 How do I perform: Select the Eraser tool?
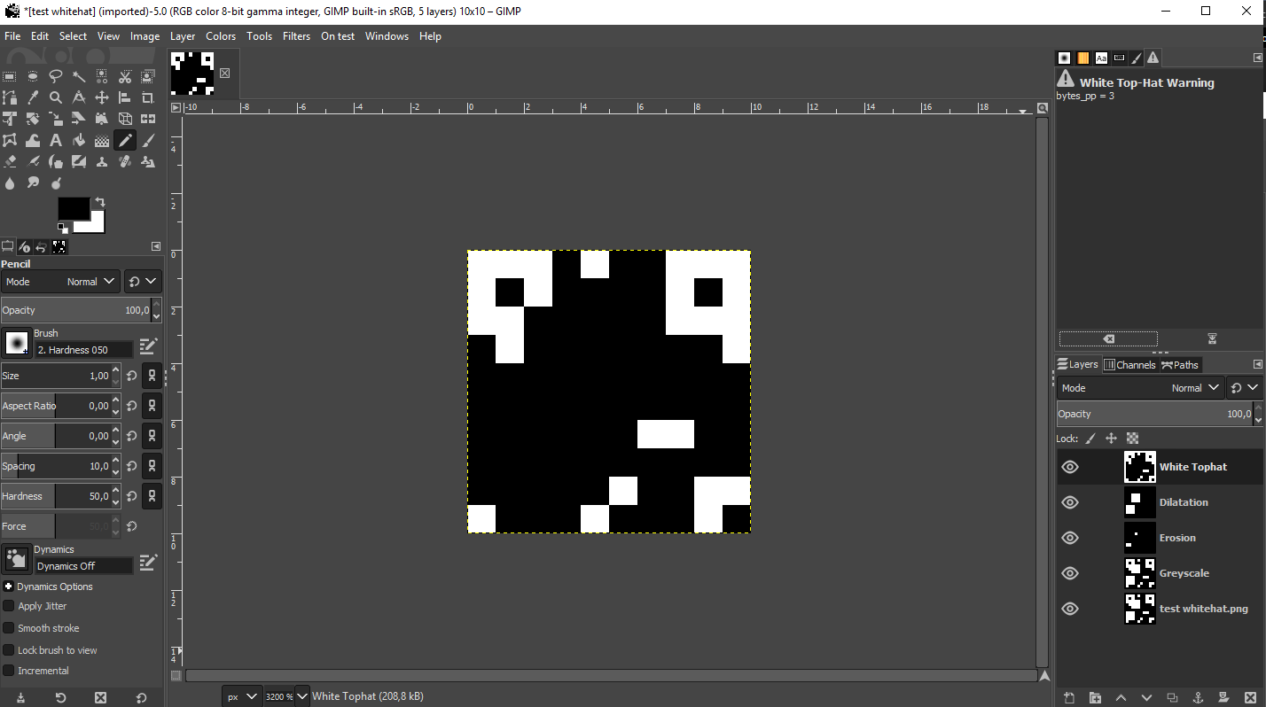(10, 161)
